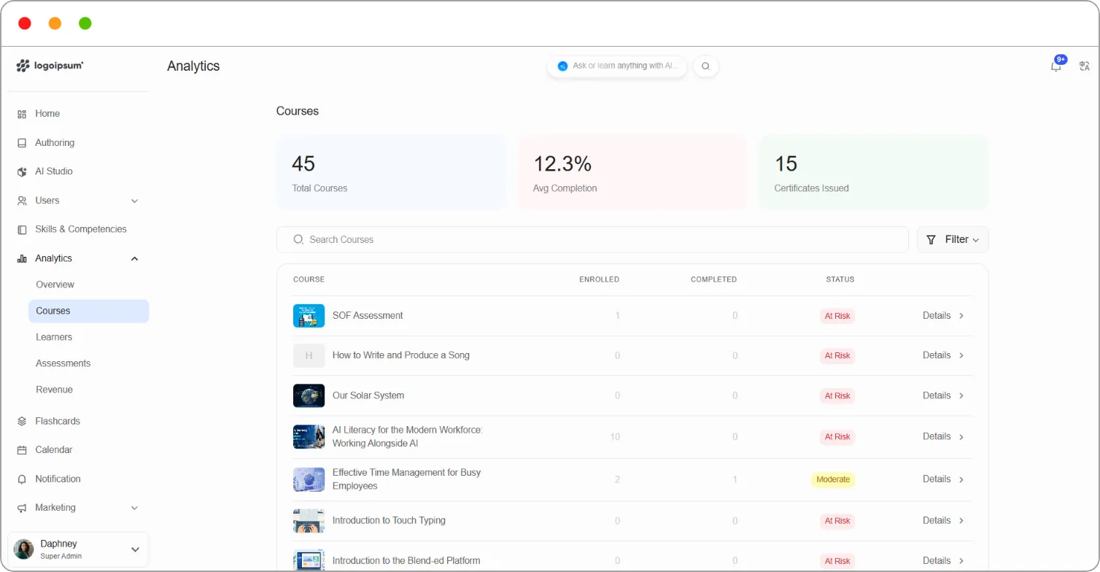
Task: Click the Calendar icon in sidebar
Action: coord(22,450)
